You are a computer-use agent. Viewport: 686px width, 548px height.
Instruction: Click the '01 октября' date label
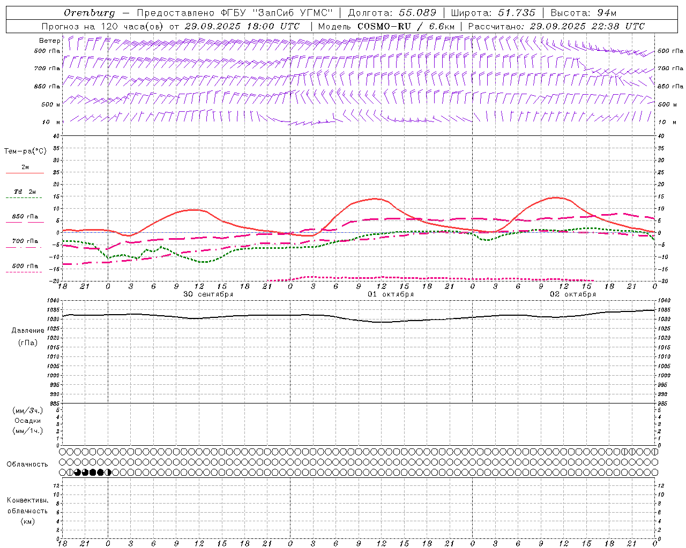coord(390,294)
